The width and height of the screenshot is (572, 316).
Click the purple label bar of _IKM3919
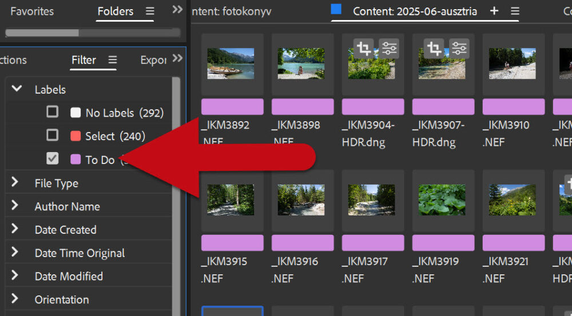pyautogui.click(x=443, y=243)
